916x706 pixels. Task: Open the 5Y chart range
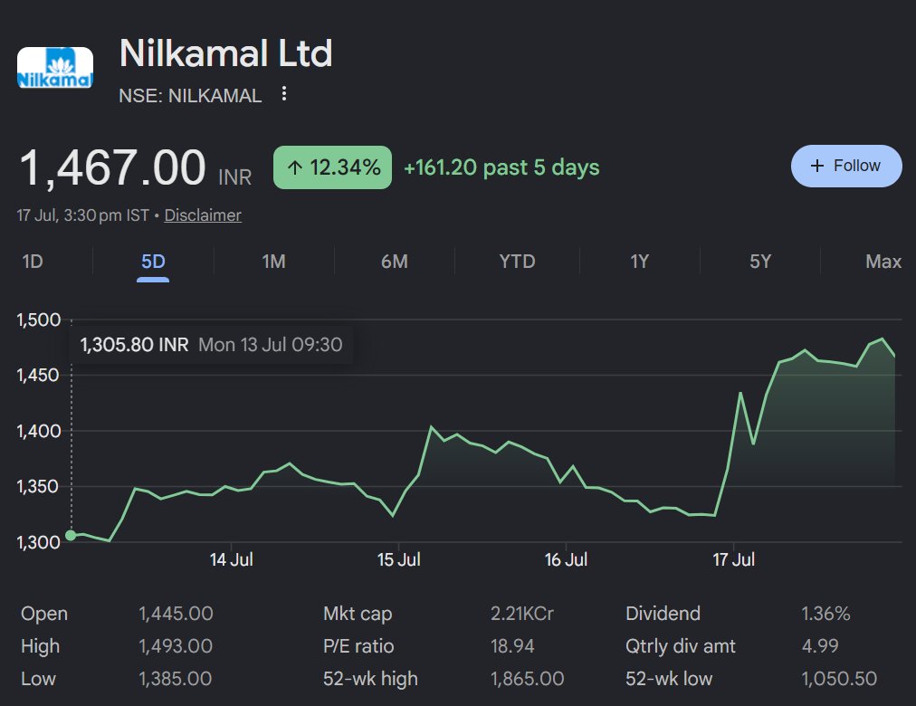click(760, 261)
